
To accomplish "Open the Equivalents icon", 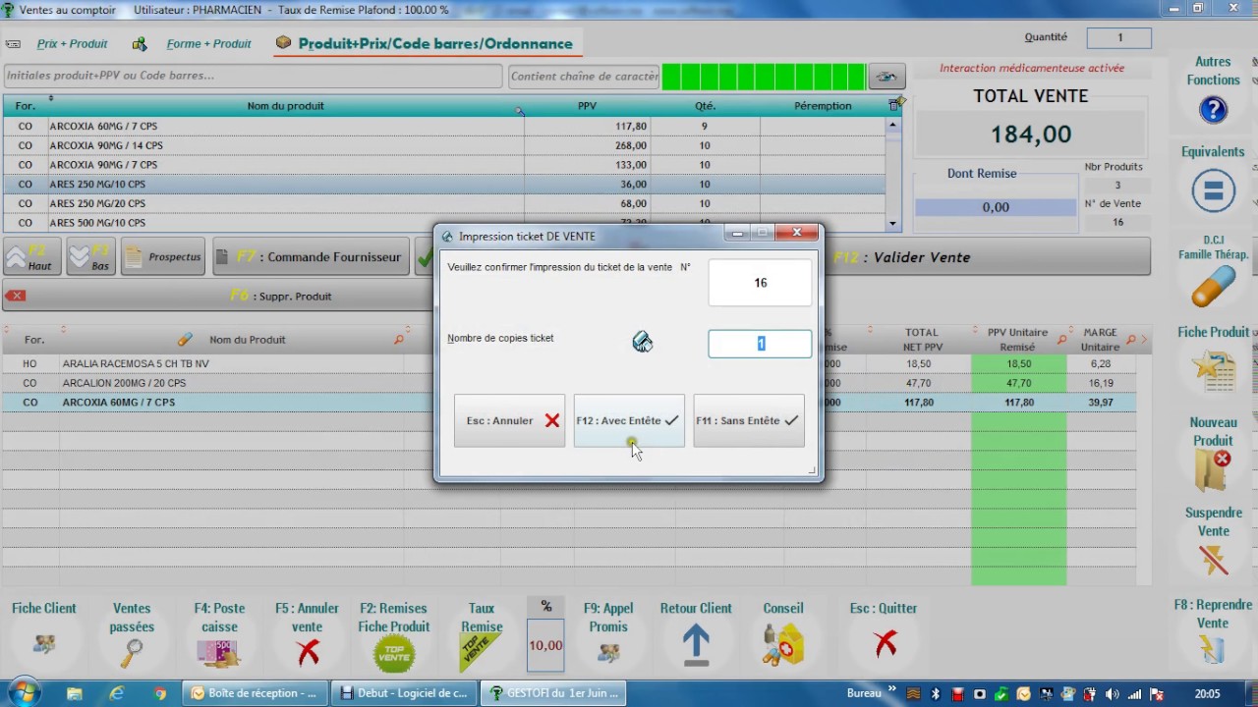I will [x=1213, y=190].
